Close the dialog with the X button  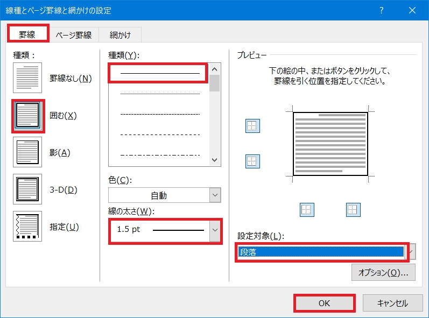point(412,10)
